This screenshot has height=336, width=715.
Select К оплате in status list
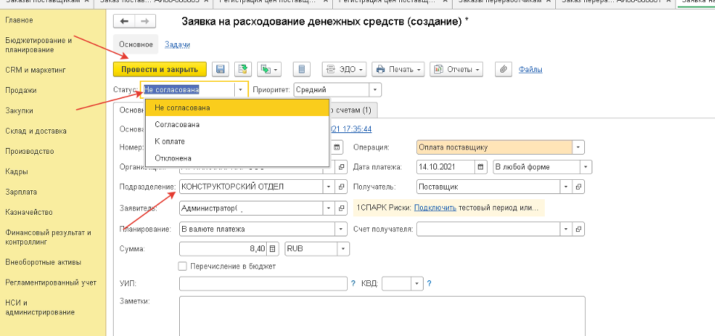point(237,141)
